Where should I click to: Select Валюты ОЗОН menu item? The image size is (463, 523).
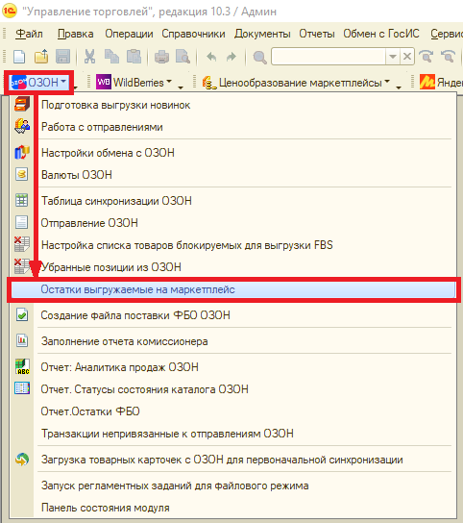pyautogui.click(x=233, y=175)
